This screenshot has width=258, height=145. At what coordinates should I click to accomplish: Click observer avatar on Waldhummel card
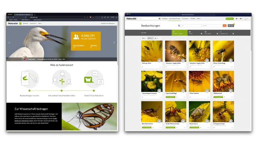click(x=231, y=91)
